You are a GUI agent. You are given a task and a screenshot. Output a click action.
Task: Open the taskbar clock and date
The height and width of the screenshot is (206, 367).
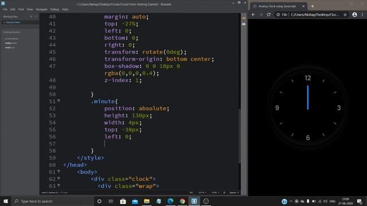click(x=345, y=201)
